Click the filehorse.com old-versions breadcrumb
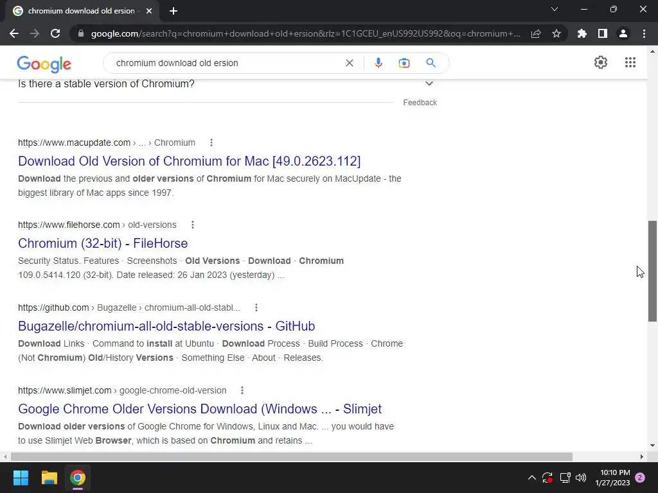 98,225
